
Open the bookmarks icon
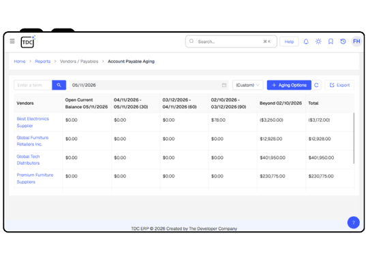point(331,41)
